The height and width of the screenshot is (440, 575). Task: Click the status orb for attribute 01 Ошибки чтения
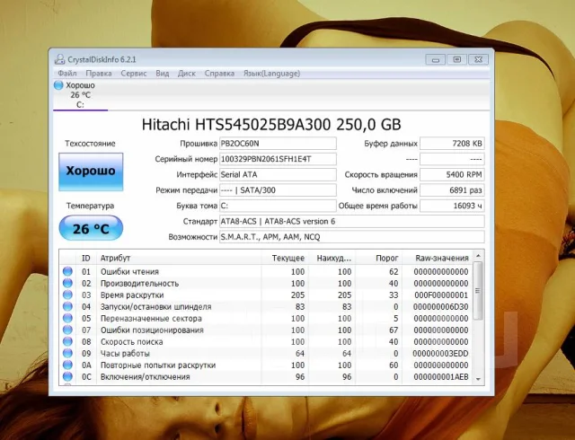pos(67,271)
